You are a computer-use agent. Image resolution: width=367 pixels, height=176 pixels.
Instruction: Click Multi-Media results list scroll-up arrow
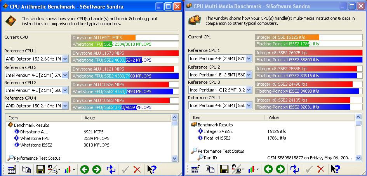click(358, 117)
